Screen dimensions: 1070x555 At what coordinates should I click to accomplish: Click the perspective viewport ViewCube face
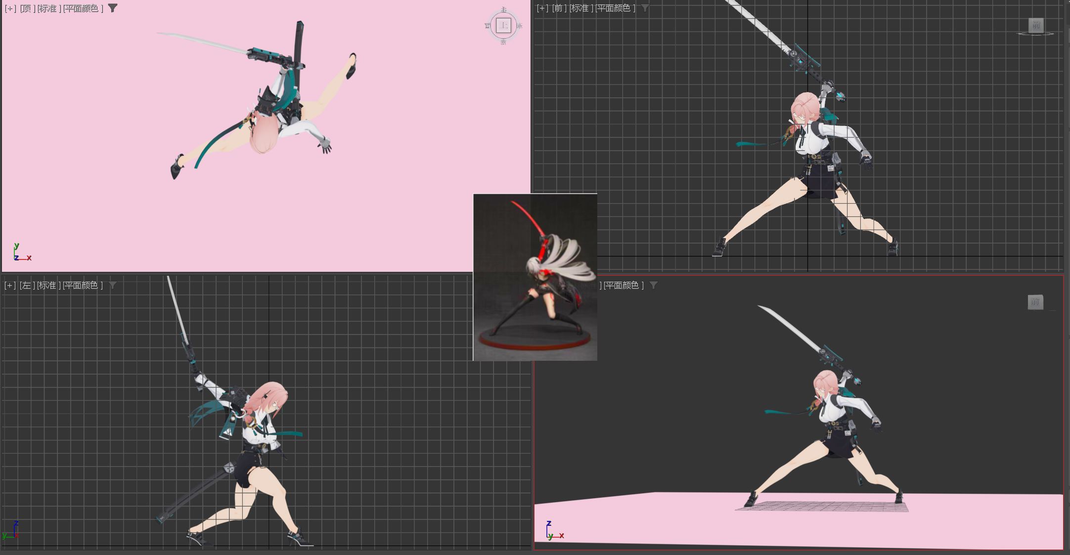click(1035, 302)
